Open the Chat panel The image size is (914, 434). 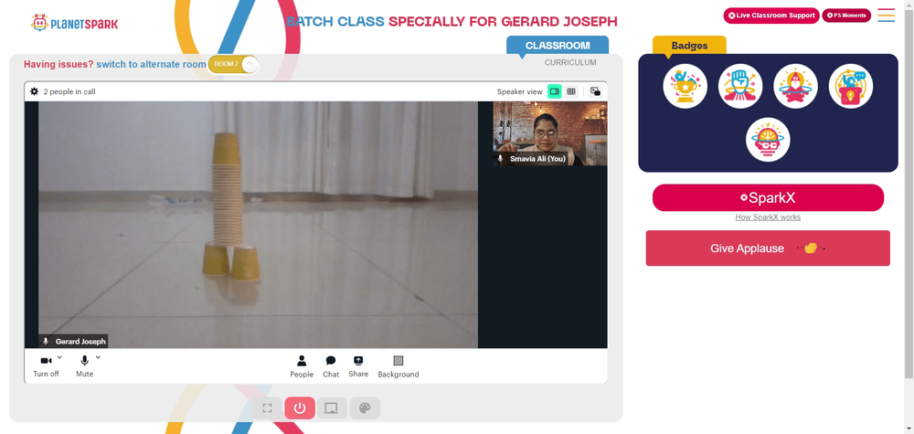point(331,366)
